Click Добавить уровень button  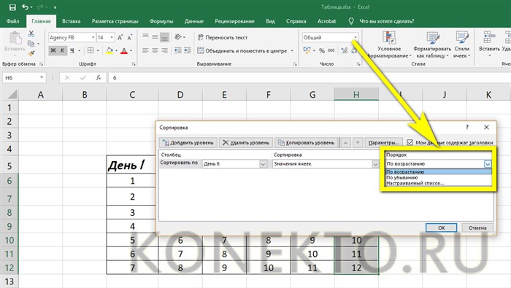[188, 142]
